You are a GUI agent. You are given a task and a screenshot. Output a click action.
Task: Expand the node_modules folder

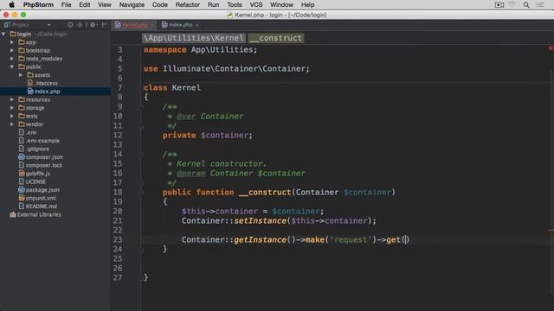coord(12,59)
